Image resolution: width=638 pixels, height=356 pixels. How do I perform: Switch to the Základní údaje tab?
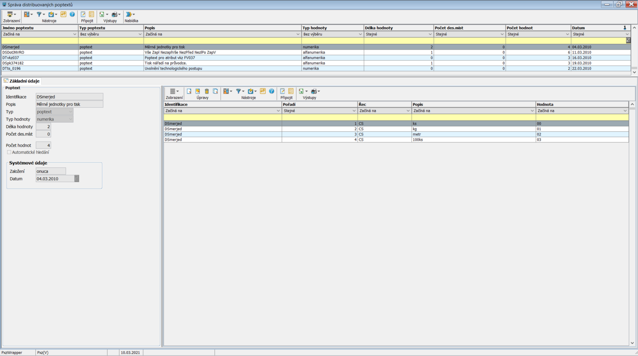coord(24,81)
